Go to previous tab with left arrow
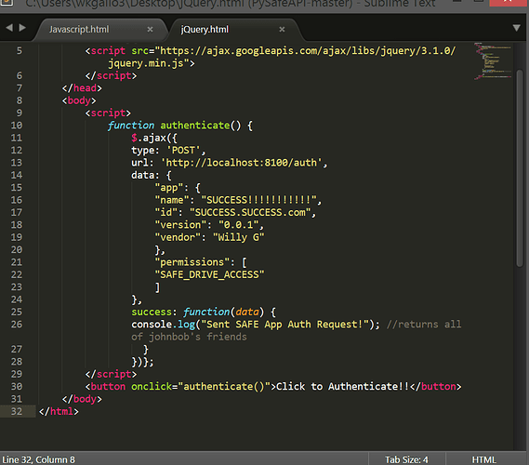 pos(9,28)
